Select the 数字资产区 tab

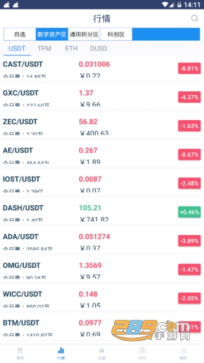(52, 35)
